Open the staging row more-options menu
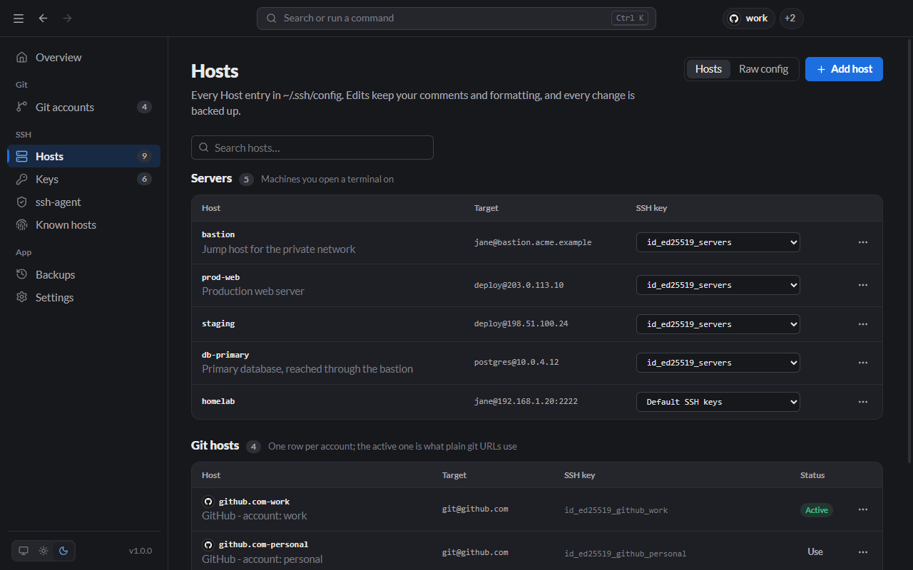Viewport: 913px width, 570px height. pyautogui.click(x=863, y=324)
